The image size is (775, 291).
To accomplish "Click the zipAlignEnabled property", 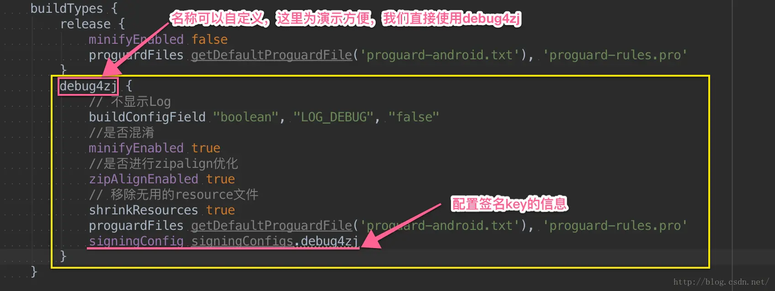I will pos(143,179).
